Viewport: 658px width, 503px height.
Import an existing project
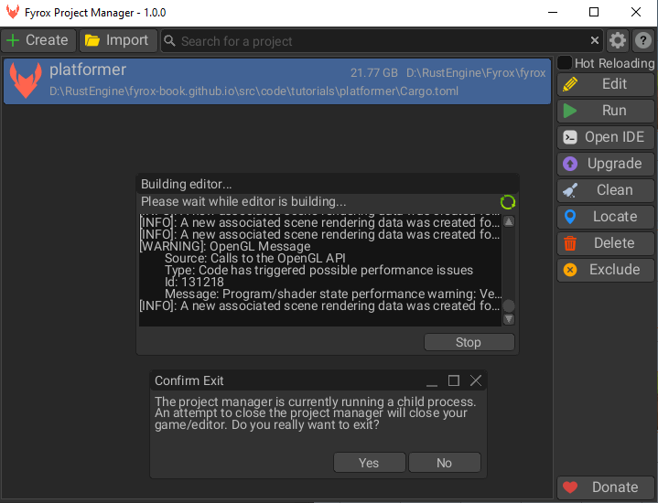point(117,40)
